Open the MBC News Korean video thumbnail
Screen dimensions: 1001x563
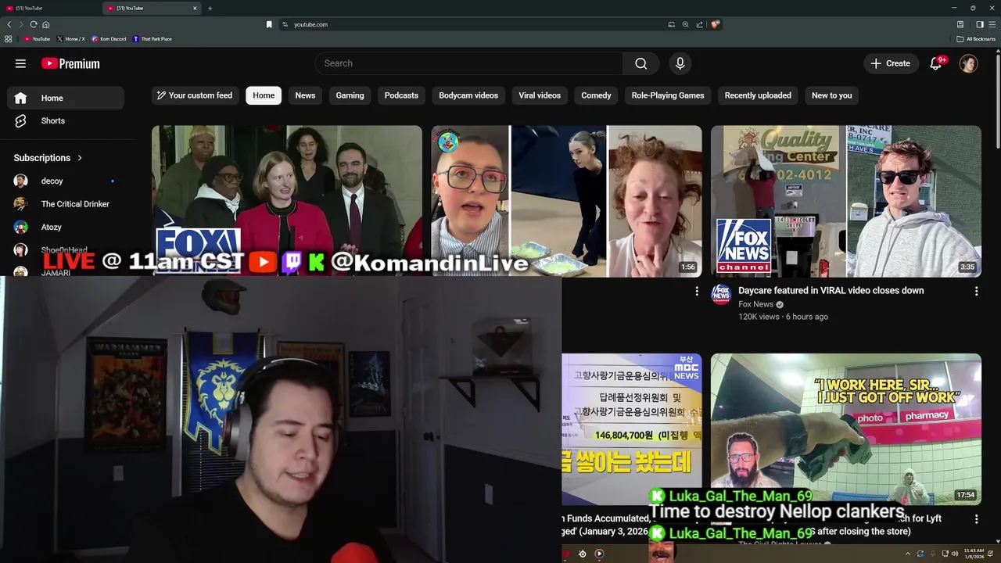(632, 429)
